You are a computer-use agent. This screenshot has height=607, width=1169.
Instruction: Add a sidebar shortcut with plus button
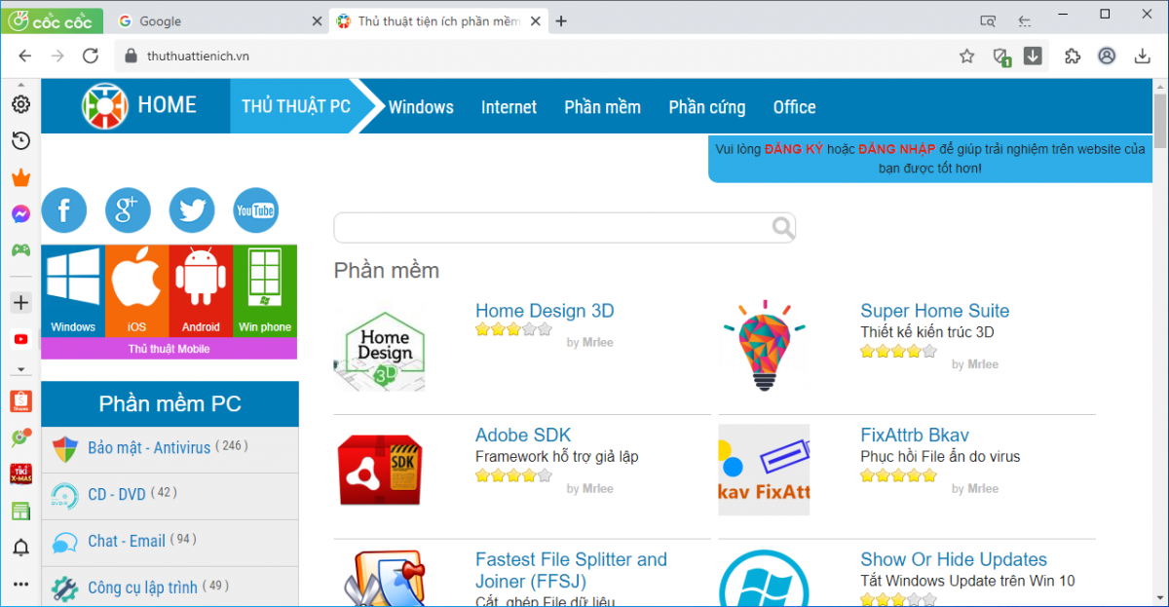point(20,303)
